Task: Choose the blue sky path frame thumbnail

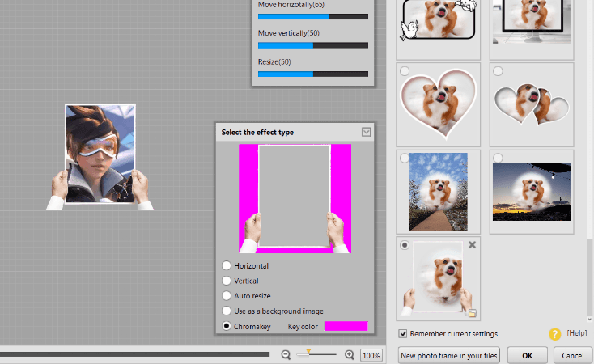Action: point(439,192)
